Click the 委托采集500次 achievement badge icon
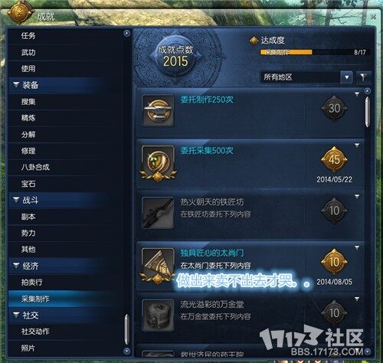Viewport: 383px width, 363px height. point(158,163)
